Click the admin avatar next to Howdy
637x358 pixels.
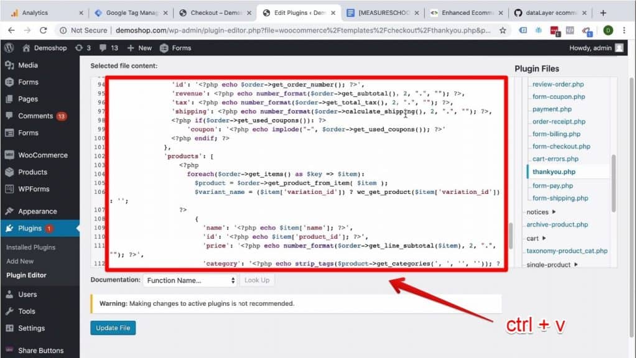(x=619, y=48)
